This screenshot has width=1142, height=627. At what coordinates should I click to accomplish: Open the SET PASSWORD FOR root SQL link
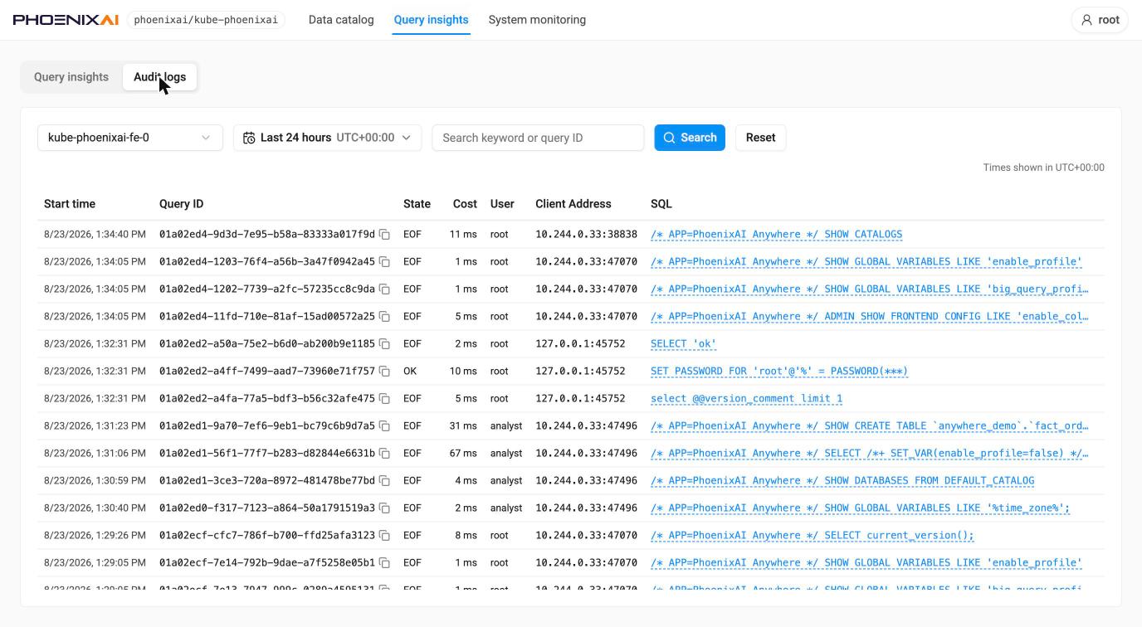click(779, 372)
